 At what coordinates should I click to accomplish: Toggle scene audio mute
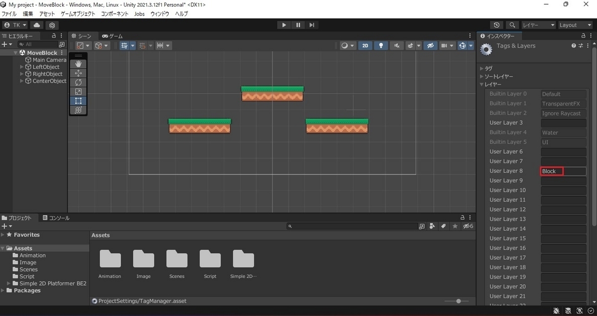[397, 45]
